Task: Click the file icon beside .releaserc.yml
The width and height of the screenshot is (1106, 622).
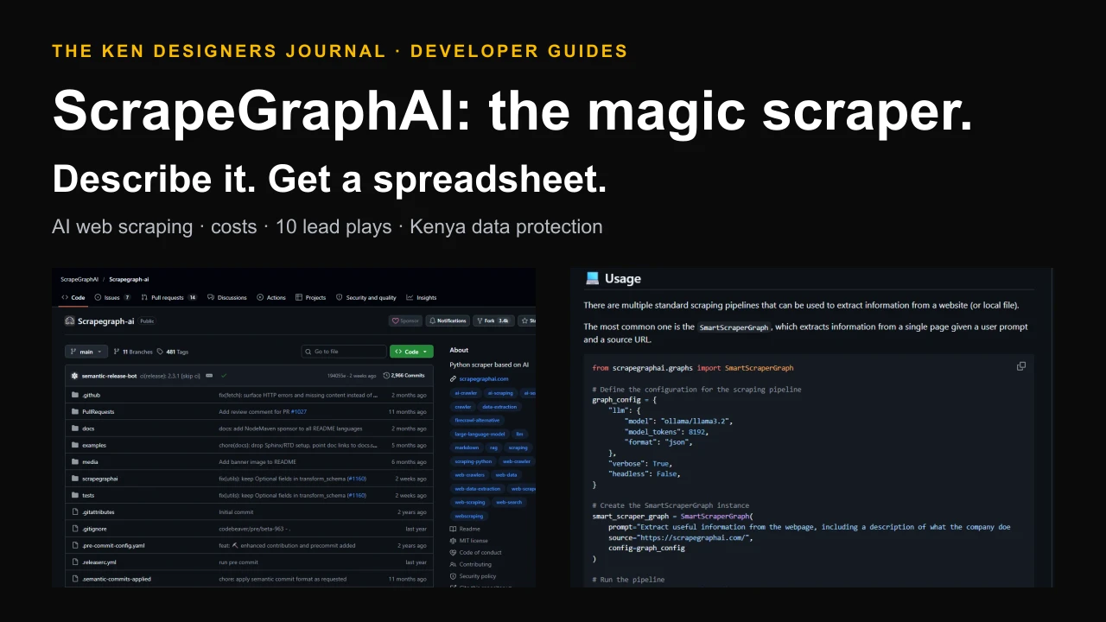Action: coord(75,562)
